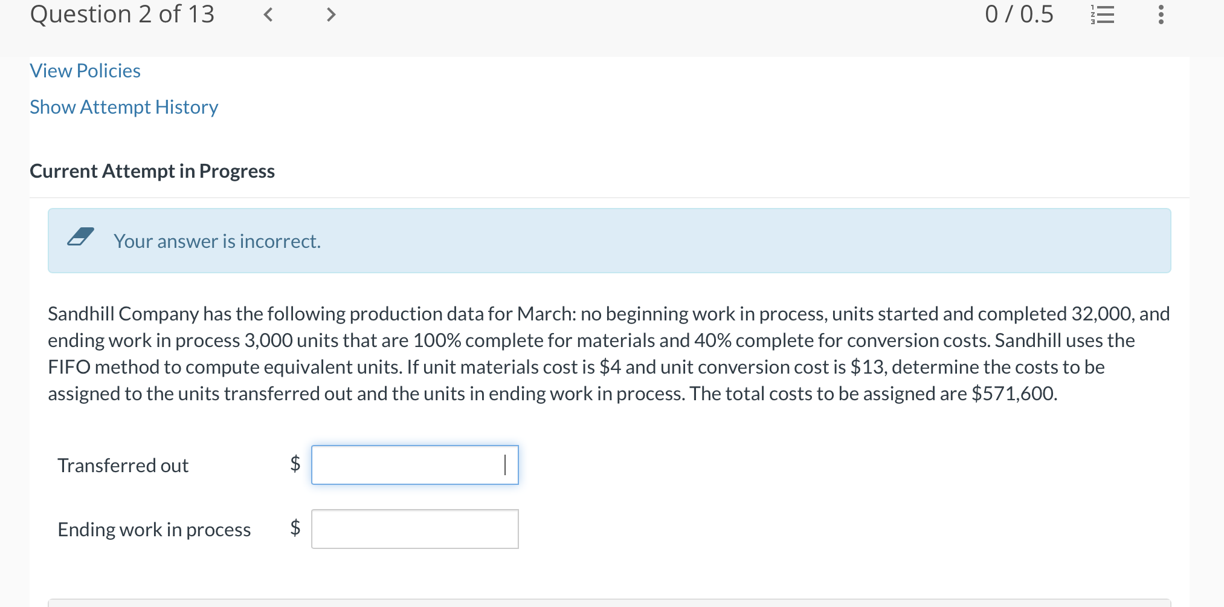Click inside the Transferred out amount field
The height and width of the screenshot is (607, 1224).
coord(414,465)
